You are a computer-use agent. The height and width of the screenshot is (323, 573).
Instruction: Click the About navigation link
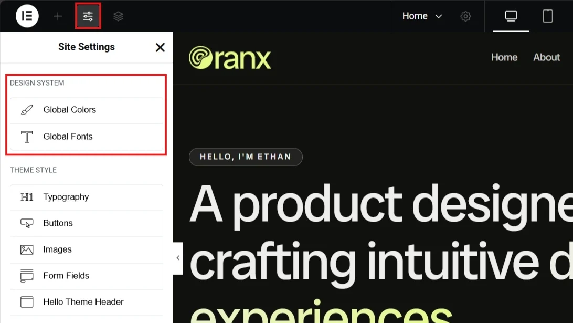[546, 57]
